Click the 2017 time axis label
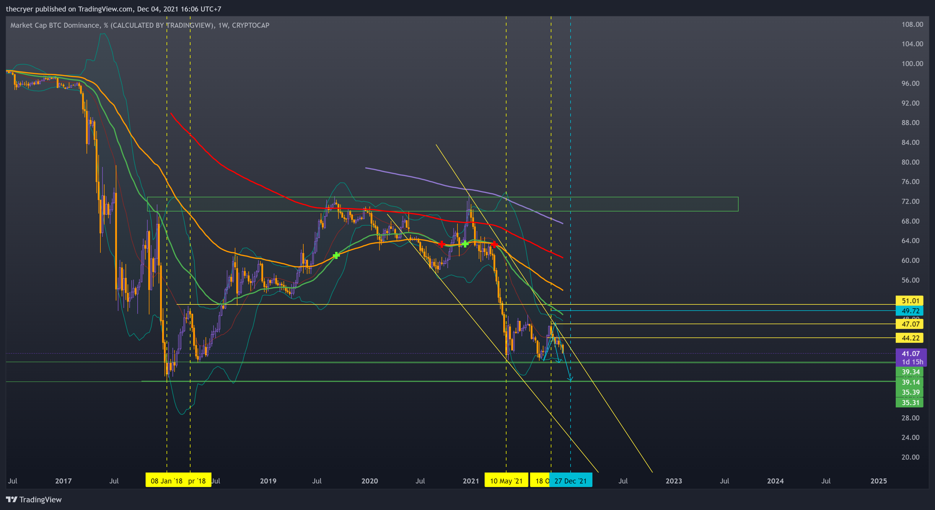This screenshot has width=935, height=510. point(63,481)
